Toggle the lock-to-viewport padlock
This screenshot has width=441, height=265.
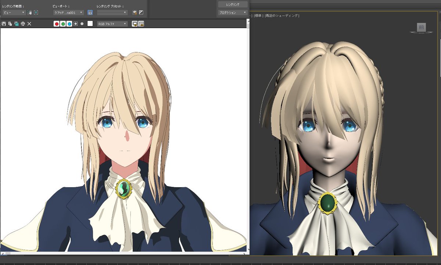90,12
